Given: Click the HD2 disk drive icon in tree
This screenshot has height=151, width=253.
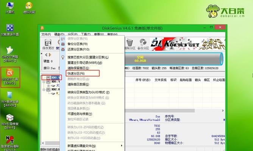Looking at the screenshot, I should pyautogui.click(x=48, y=89).
